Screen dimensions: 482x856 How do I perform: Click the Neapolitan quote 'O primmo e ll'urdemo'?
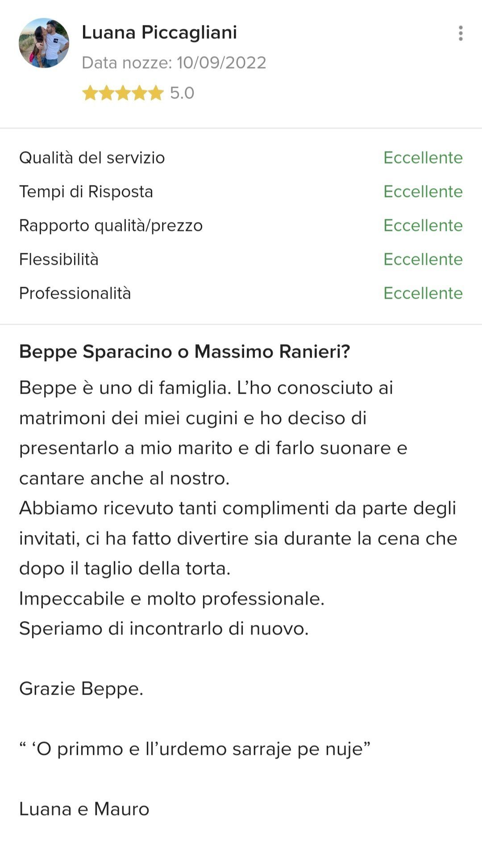coord(195,749)
